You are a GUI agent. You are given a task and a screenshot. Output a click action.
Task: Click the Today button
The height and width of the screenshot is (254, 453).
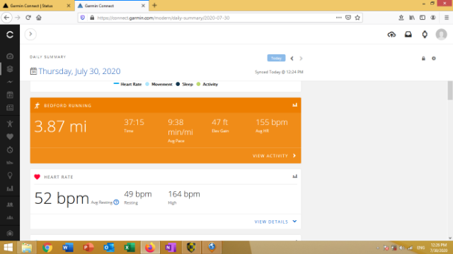(x=276, y=58)
